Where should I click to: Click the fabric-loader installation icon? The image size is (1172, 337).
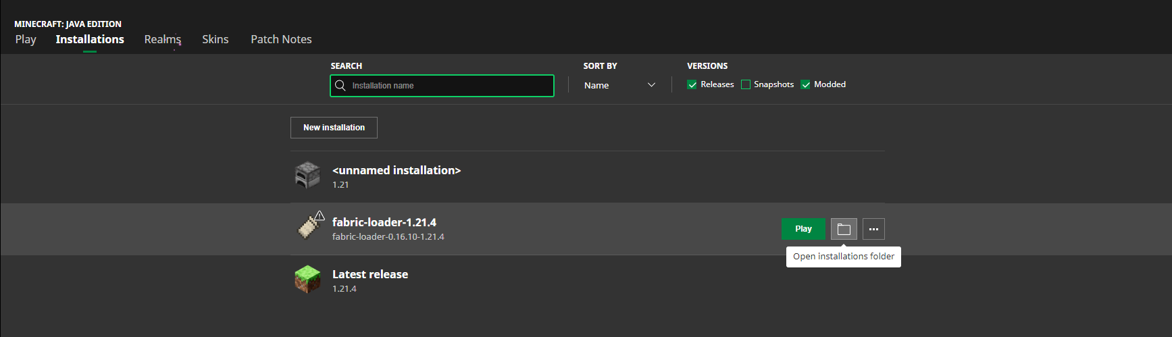point(310,226)
